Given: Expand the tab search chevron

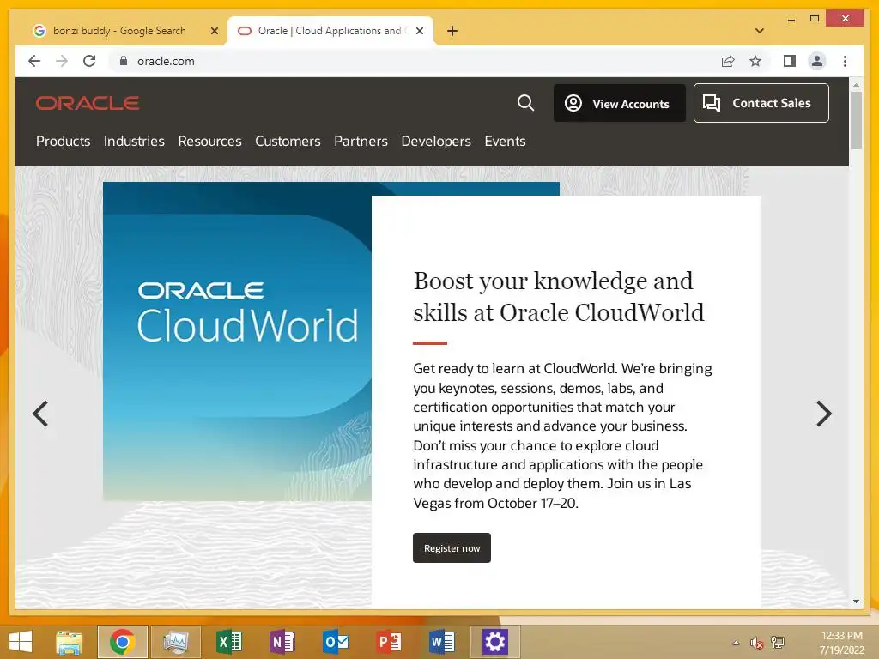Looking at the screenshot, I should 759,31.
